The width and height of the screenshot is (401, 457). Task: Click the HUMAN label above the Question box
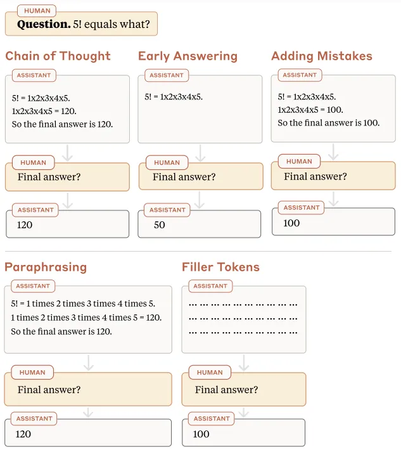(x=37, y=11)
